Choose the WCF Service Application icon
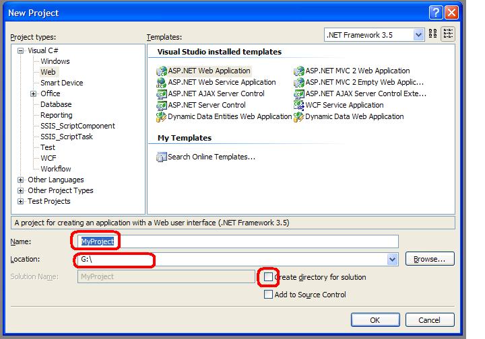The image size is (485, 339). [x=299, y=106]
